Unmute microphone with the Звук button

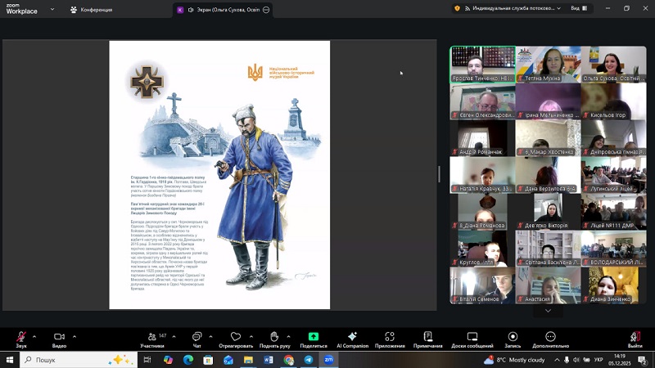click(x=20, y=337)
